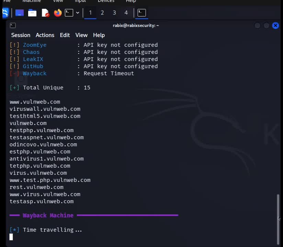The width and height of the screenshot is (283, 247).
Task: Open the Session menu
Action: point(21,35)
